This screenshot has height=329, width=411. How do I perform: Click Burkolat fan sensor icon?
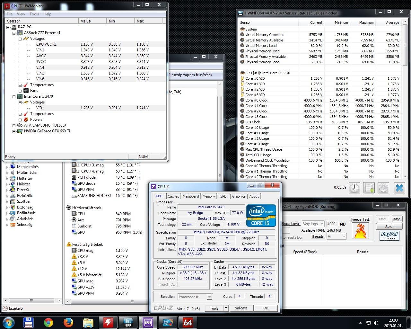click(x=74, y=226)
